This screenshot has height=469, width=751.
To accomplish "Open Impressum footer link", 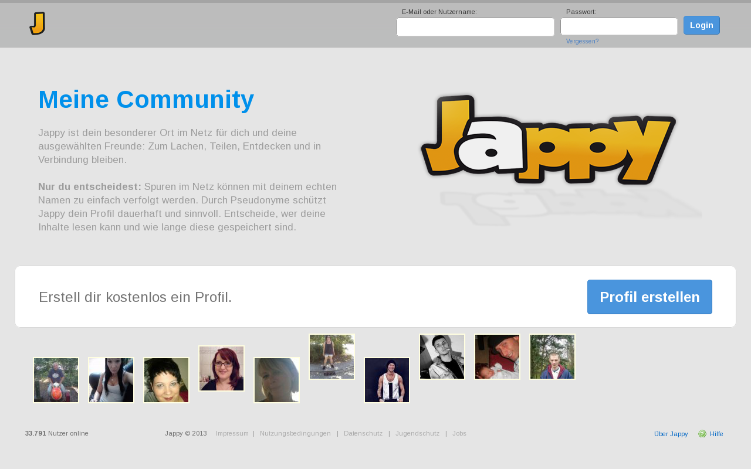I will coord(232,434).
